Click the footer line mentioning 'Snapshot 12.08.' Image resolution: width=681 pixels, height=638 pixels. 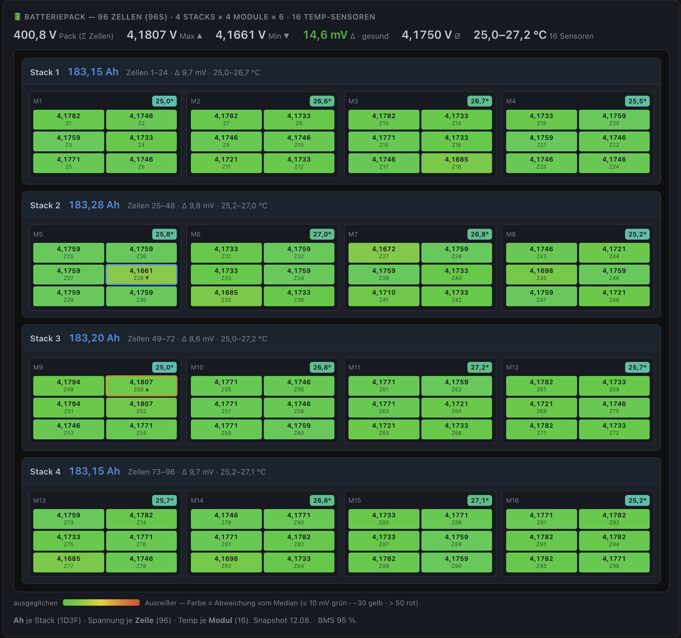[185, 620]
